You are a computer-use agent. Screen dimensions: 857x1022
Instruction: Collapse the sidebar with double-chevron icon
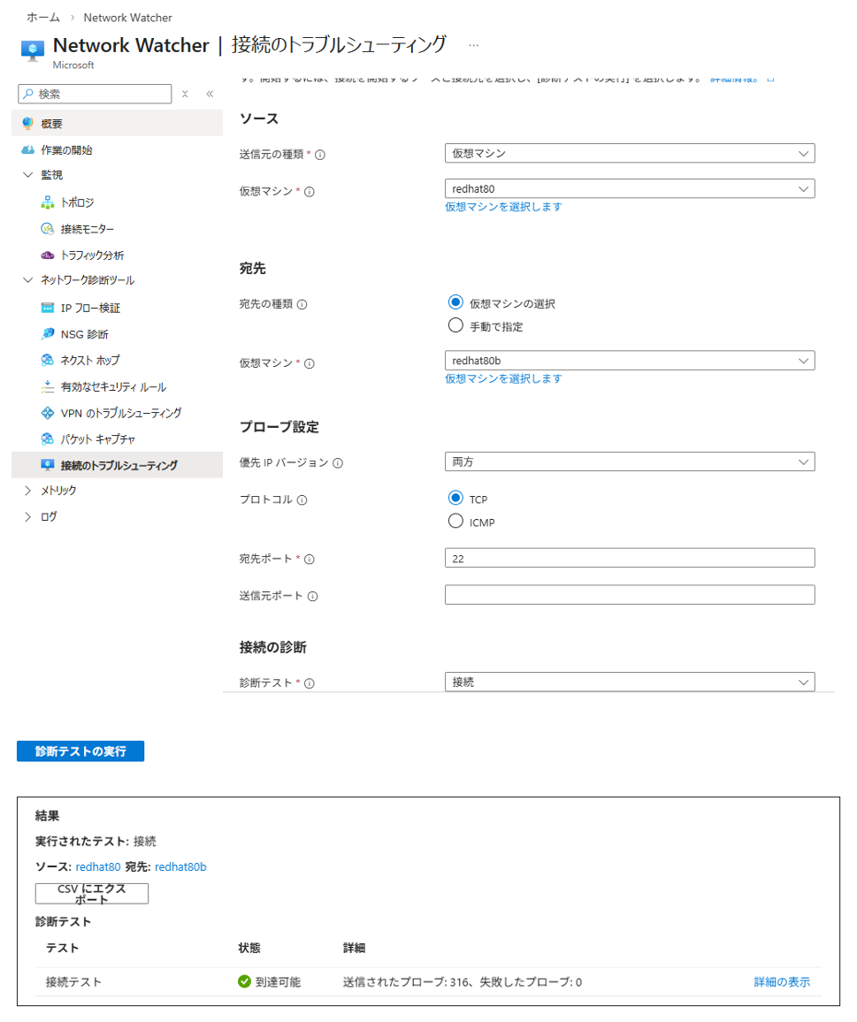point(210,94)
